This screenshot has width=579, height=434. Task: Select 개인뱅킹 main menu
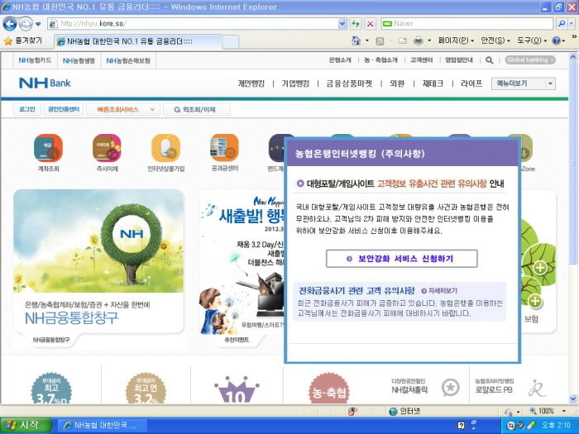coord(251,83)
